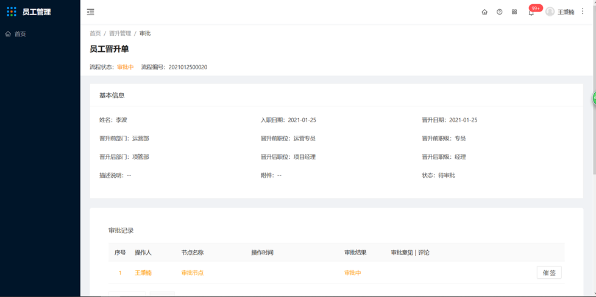Click the 晋升后部门 value 项管部
This screenshot has width=596, height=297.
point(141,157)
